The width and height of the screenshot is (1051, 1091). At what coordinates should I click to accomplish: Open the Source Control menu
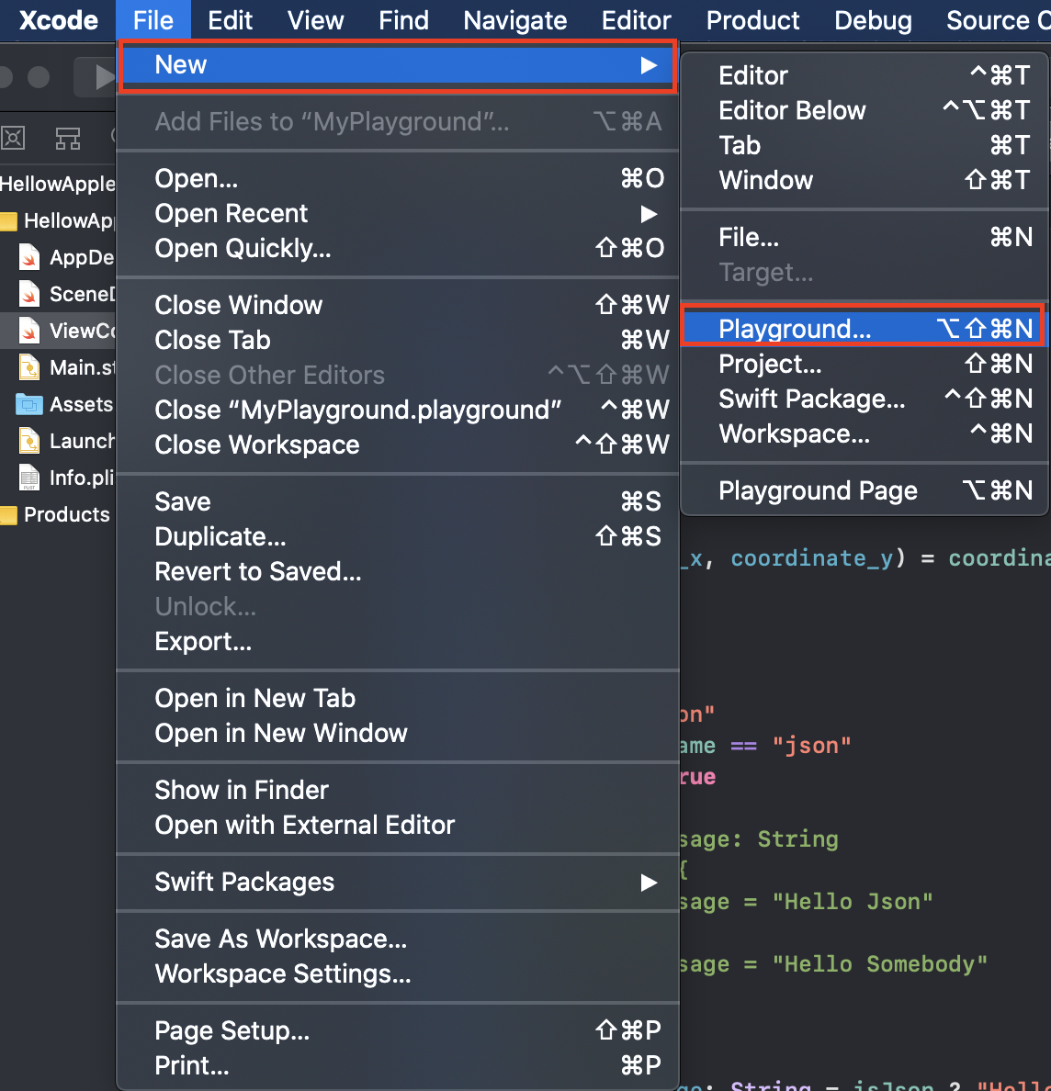click(x=998, y=20)
